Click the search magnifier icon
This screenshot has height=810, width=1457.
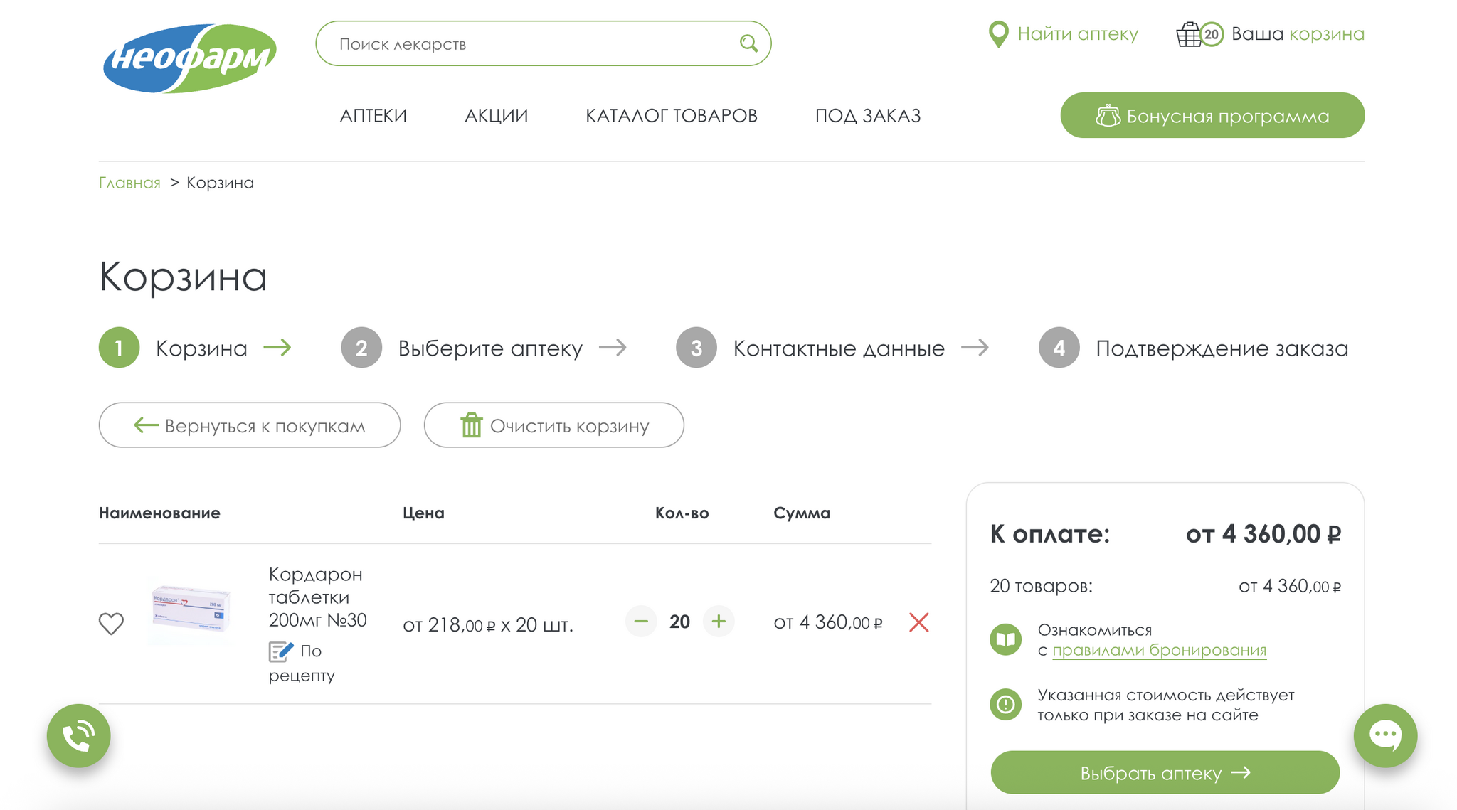click(x=748, y=43)
